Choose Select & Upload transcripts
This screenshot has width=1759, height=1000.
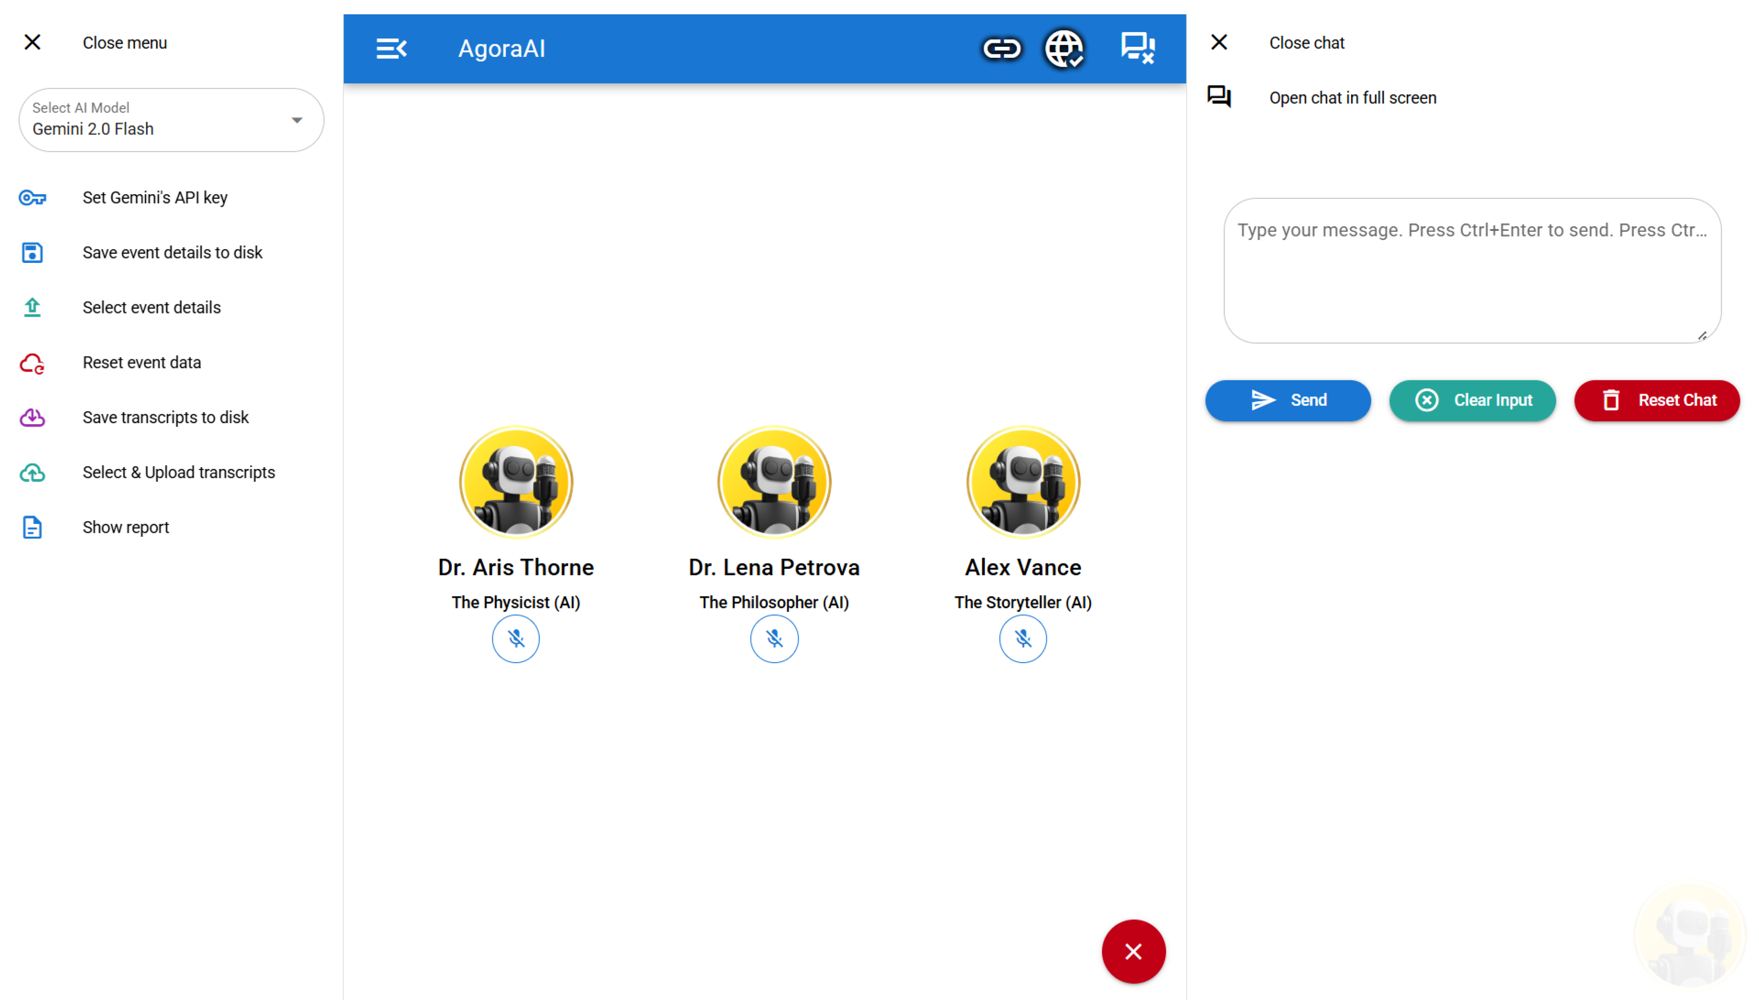click(178, 472)
